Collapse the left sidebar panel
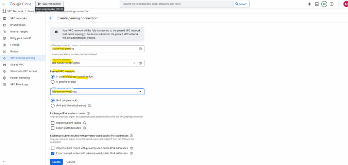The image size is (348, 165). [x=4, y=161]
